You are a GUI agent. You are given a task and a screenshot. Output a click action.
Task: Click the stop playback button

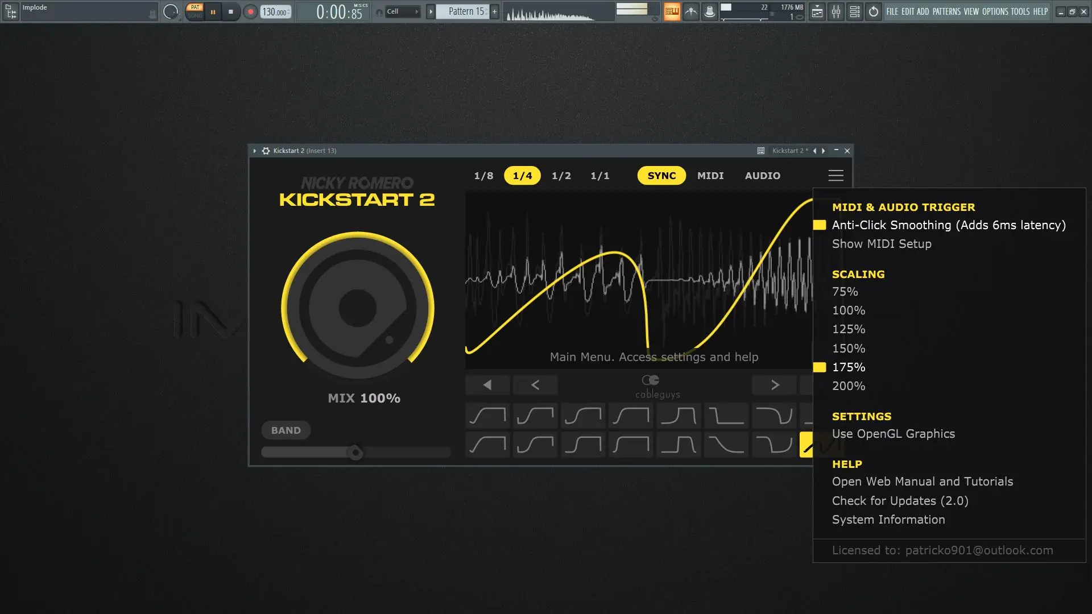pyautogui.click(x=230, y=11)
